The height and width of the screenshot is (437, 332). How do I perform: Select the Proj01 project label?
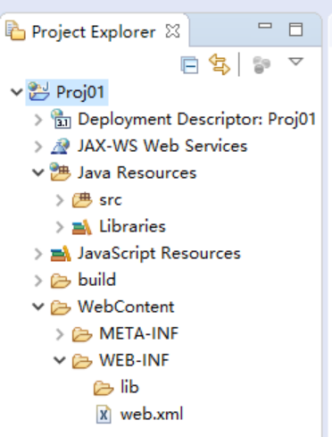click(x=80, y=92)
